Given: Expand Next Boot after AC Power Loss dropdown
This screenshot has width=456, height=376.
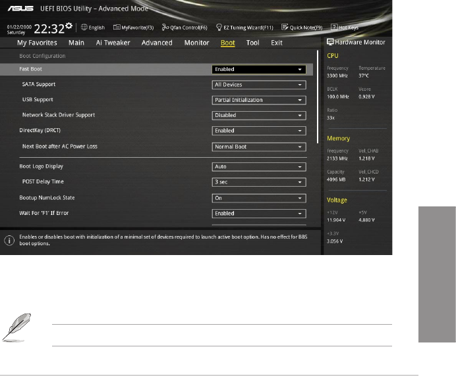Looking at the screenshot, I should 259,147.
